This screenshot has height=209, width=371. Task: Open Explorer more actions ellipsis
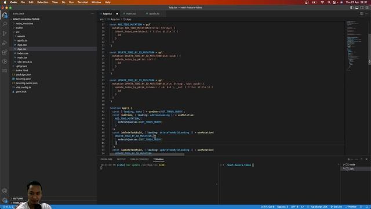click(92, 14)
